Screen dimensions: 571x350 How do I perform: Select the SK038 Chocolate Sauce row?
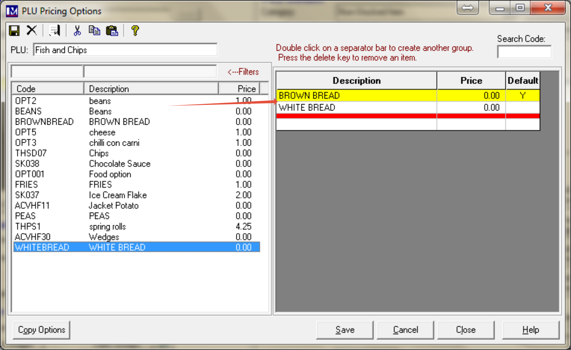tap(137, 164)
